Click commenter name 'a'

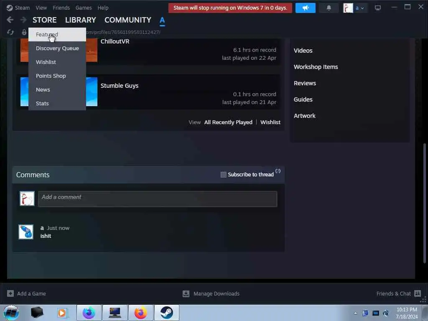click(x=42, y=228)
